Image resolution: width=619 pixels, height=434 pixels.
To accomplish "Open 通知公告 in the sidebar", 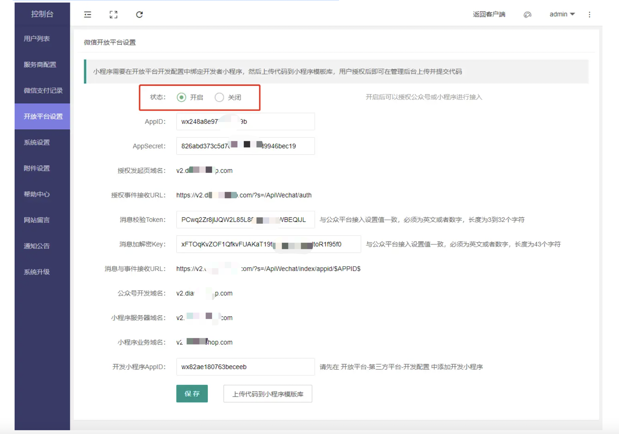I will tap(42, 246).
